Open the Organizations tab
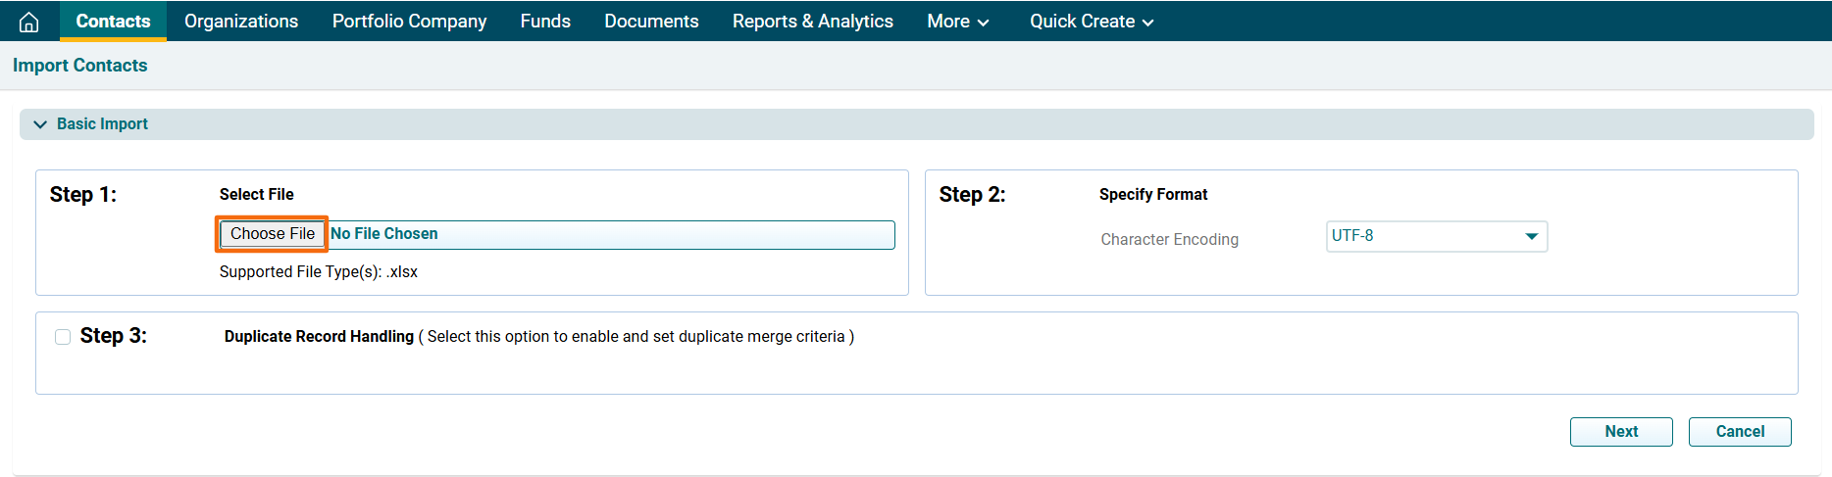The height and width of the screenshot is (477, 1832). pos(241,22)
